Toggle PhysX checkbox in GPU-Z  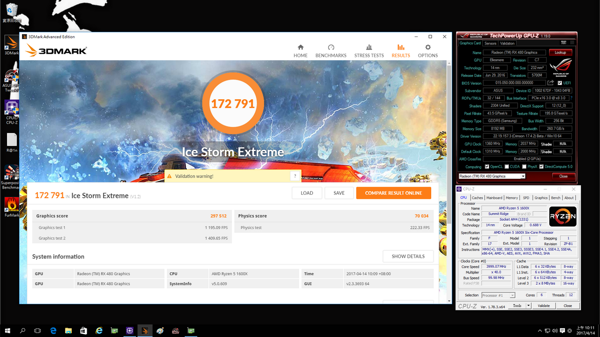(x=524, y=167)
